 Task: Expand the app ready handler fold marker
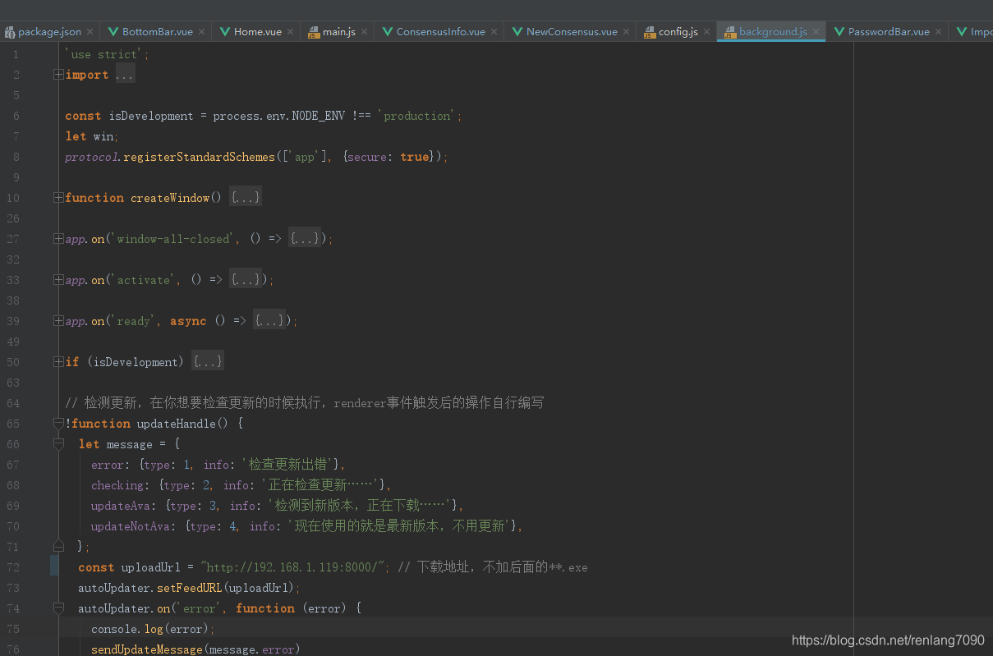coord(58,321)
